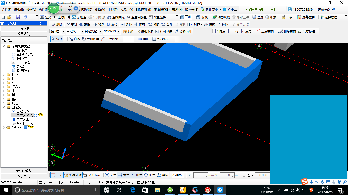The height and width of the screenshot is (195, 348).
Task: Add 平行 parallel auxiliary axis
Action: coord(233,31)
